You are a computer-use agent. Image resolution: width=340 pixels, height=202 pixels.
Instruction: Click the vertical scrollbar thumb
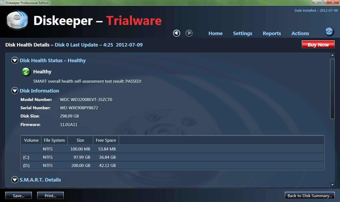(332, 89)
